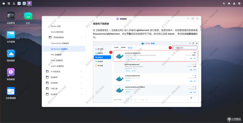Open the Emby 容器教程 tutorial
This screenshot has height=123, width=243.
point(57,60)
